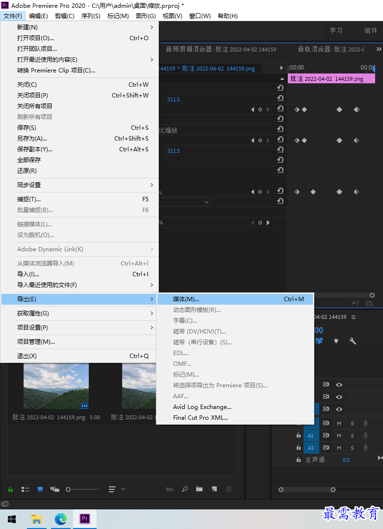
Task: Switch project panel to list view
Action: click(26, 489)
